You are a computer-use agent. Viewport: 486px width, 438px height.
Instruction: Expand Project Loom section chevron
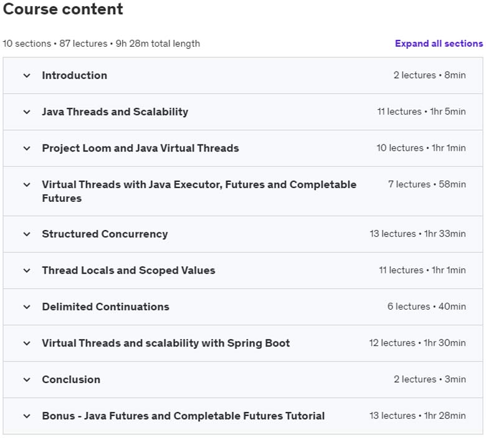coord(27,148)
